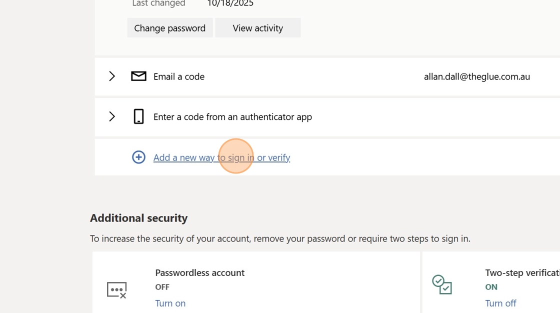Click the envelope icon for Email a code
The image size is (560, 313).
138,76
